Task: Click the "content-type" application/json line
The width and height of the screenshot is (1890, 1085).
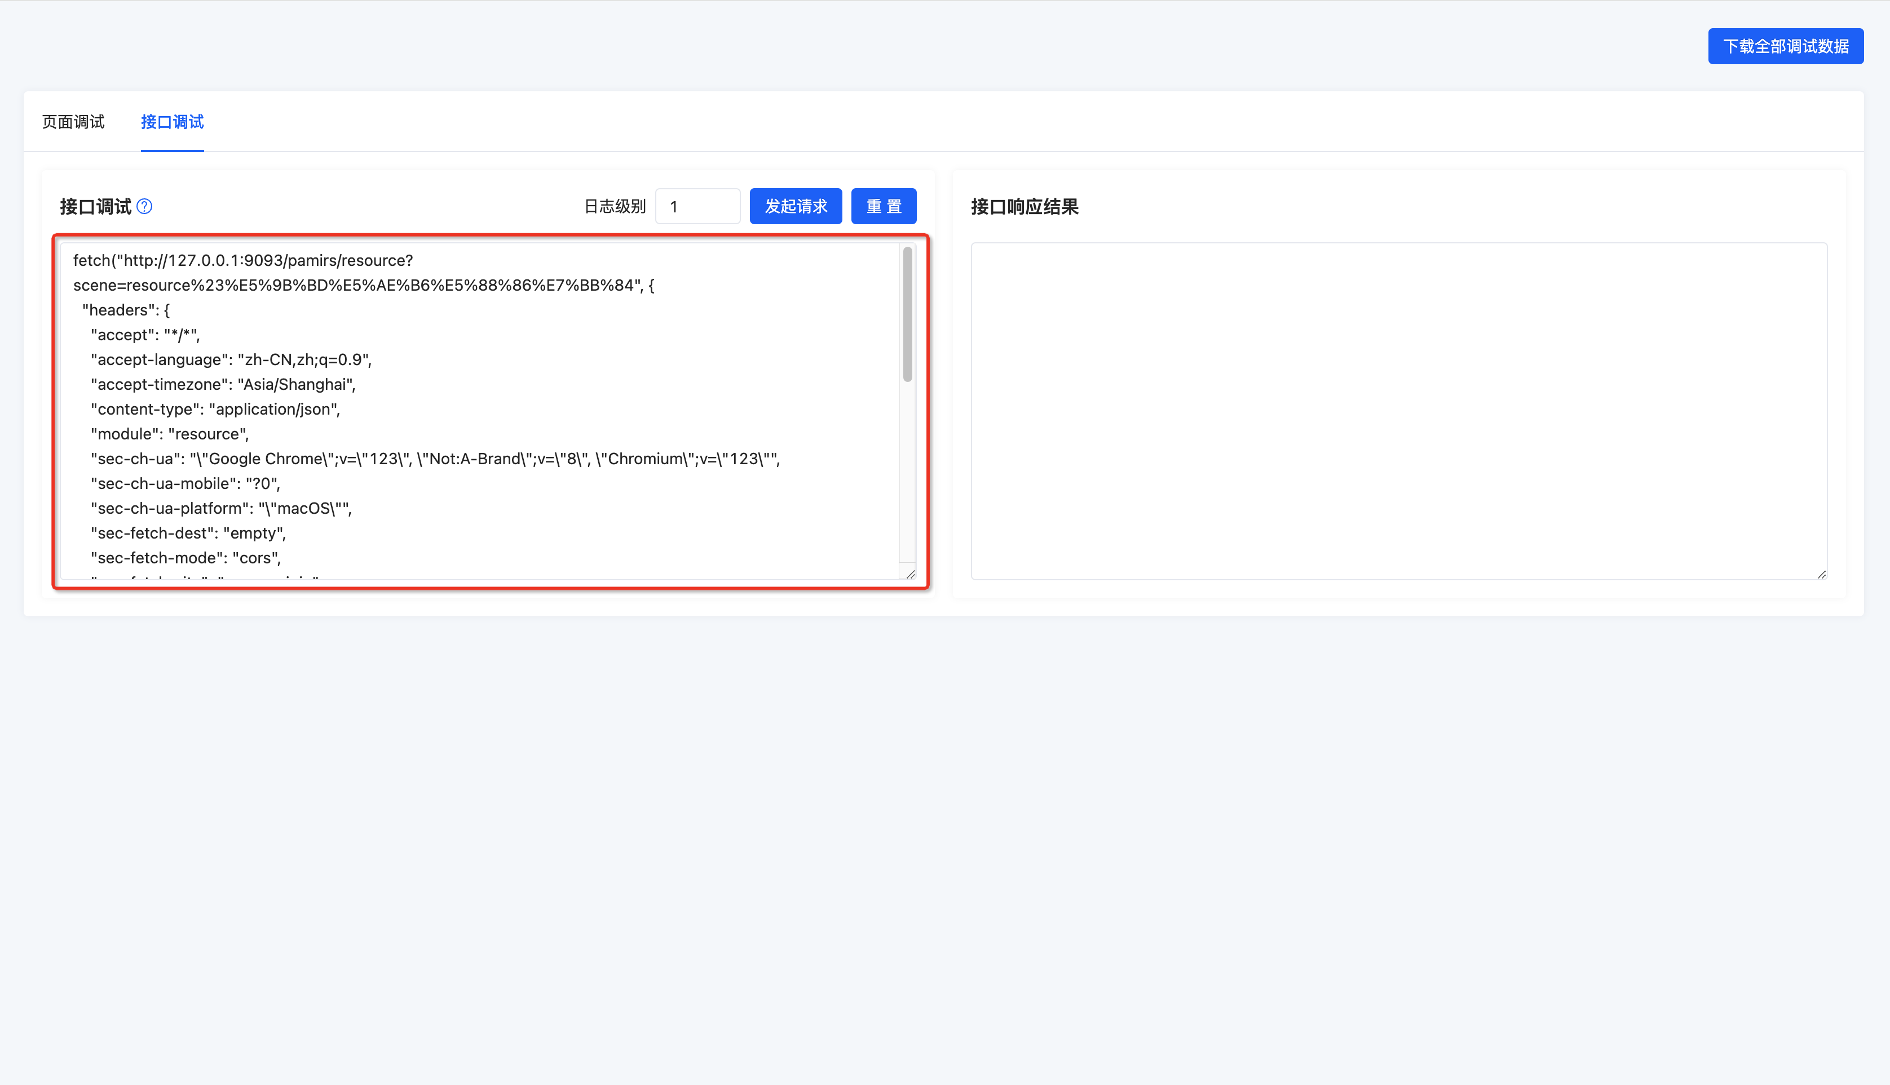Action: [x=215, y=409]
